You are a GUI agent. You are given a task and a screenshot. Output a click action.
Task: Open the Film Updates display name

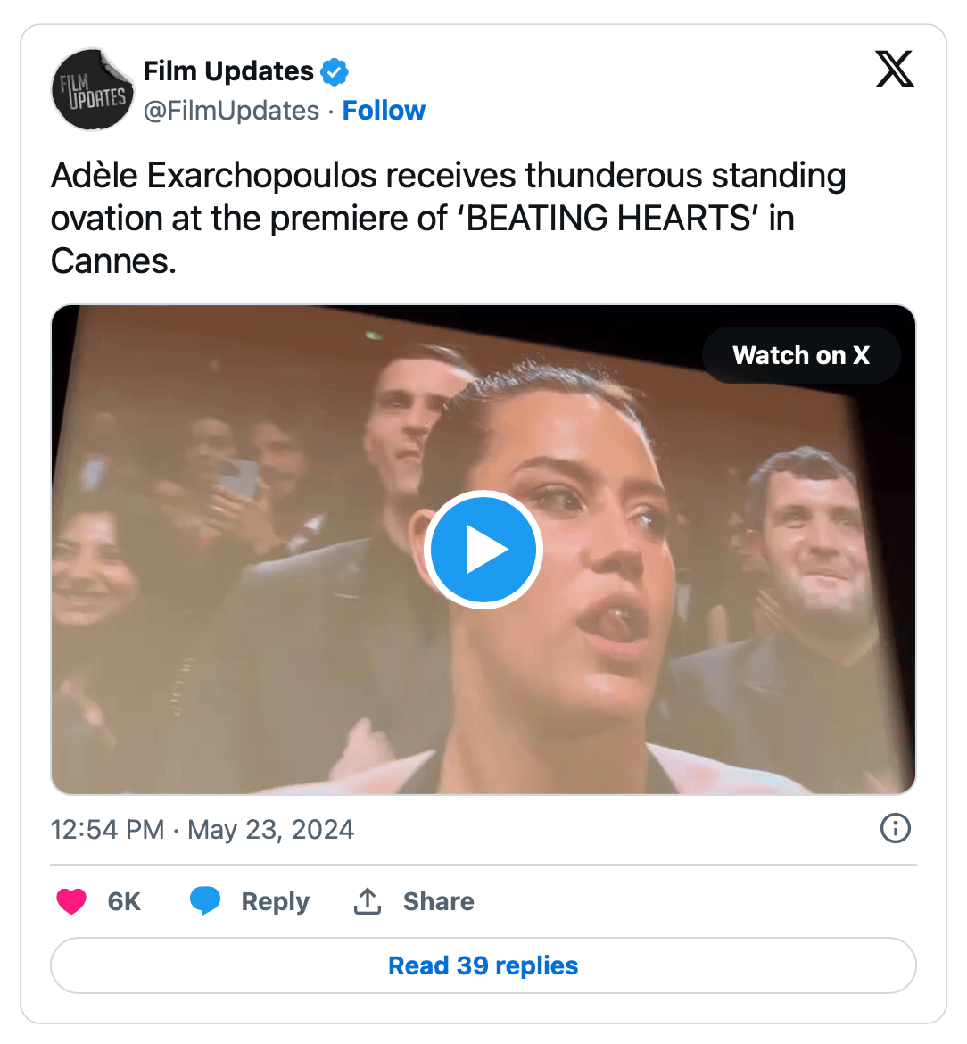pyautogui.click(x=228, y=71)
